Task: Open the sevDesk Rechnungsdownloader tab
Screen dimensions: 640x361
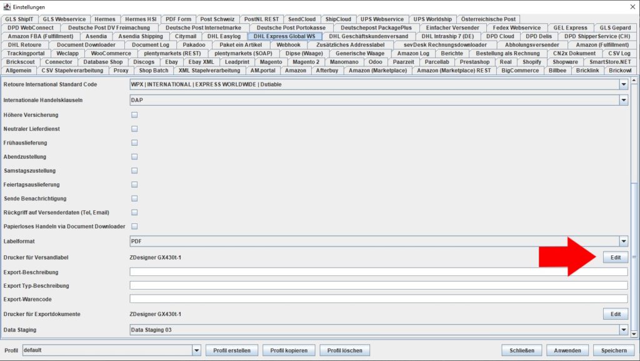Action: pos(445,45)
